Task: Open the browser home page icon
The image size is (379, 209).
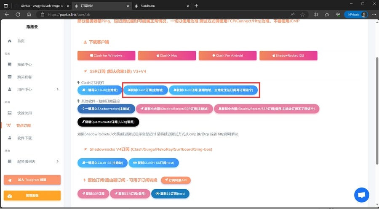Action: (29, 14)
